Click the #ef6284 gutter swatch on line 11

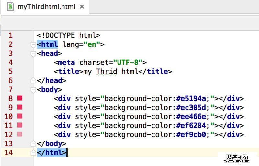pos(20,125)
